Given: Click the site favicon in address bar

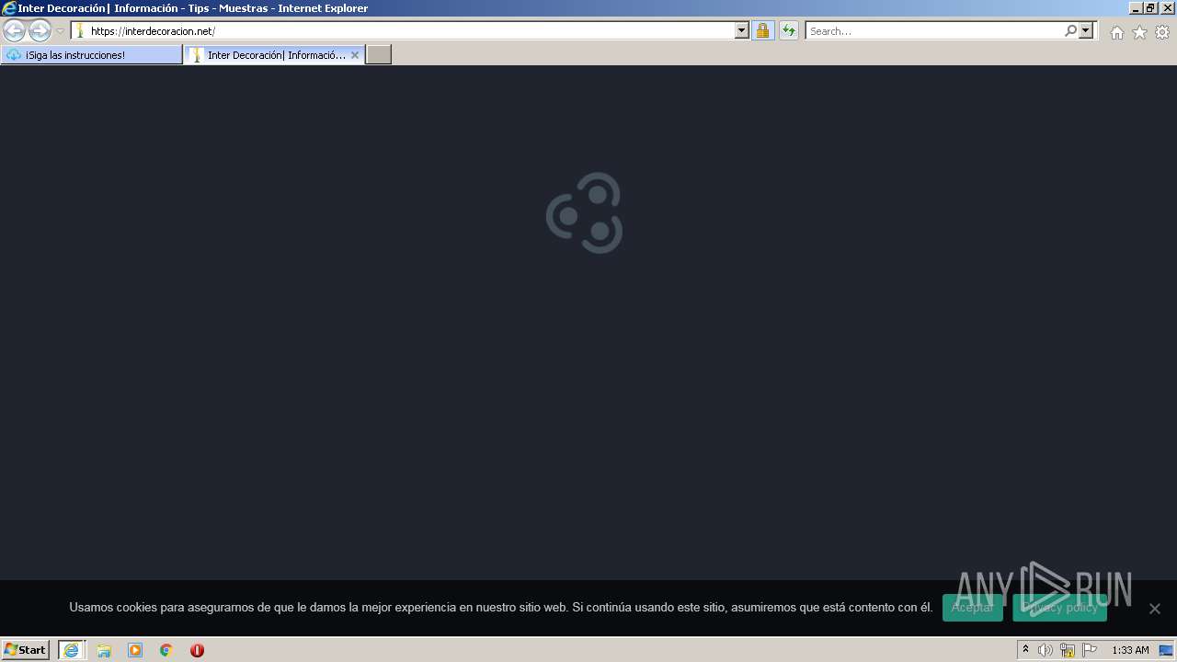Looking at the screenshot, I should tap(81, 31).
